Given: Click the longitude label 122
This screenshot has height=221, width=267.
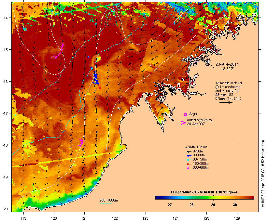Looking at the screenshot, I should tap(115, 218).
